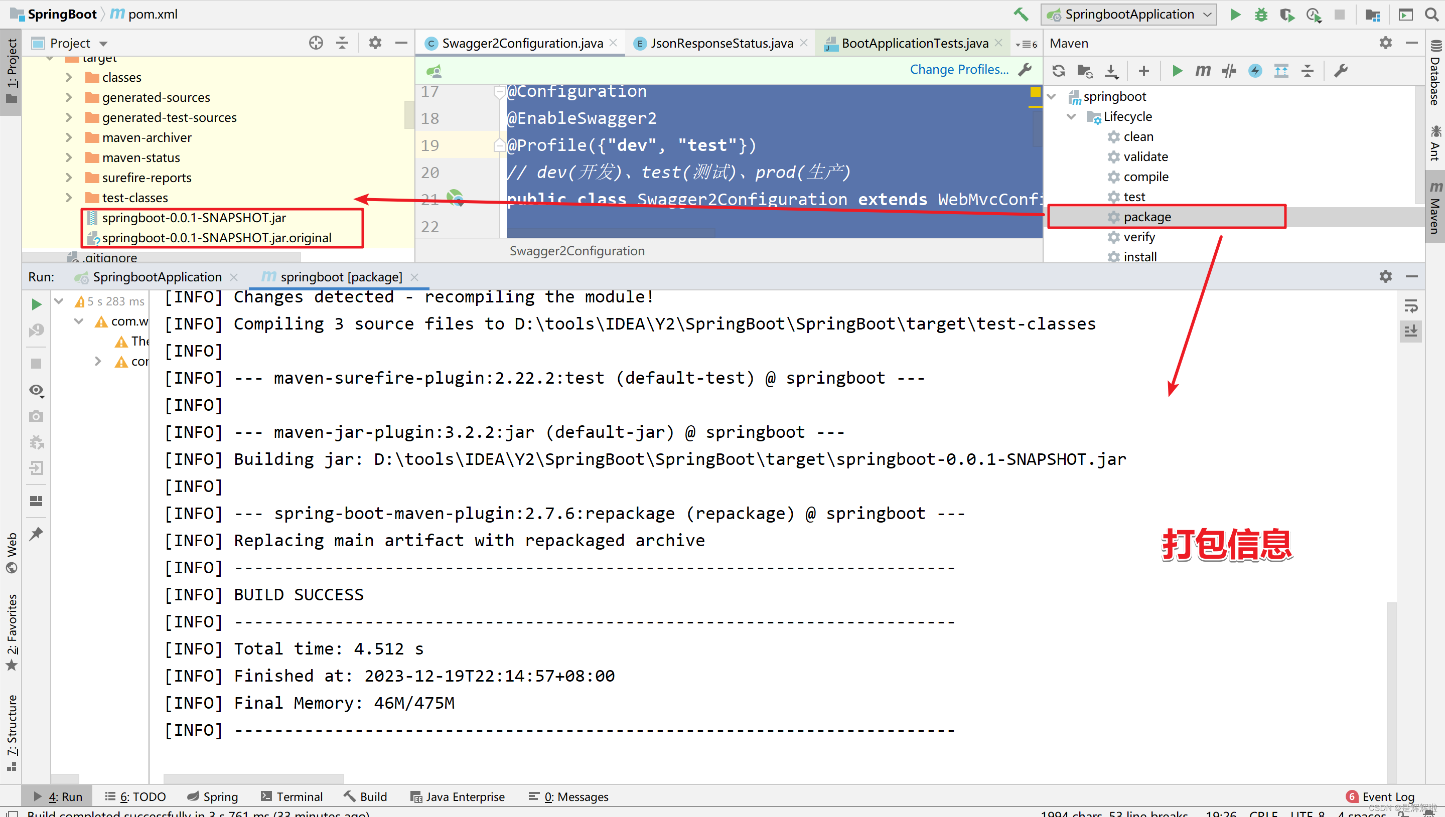1445x817 pixels.
Task: Execute Maven goal with the m icon
Action: pos(1203,71)
